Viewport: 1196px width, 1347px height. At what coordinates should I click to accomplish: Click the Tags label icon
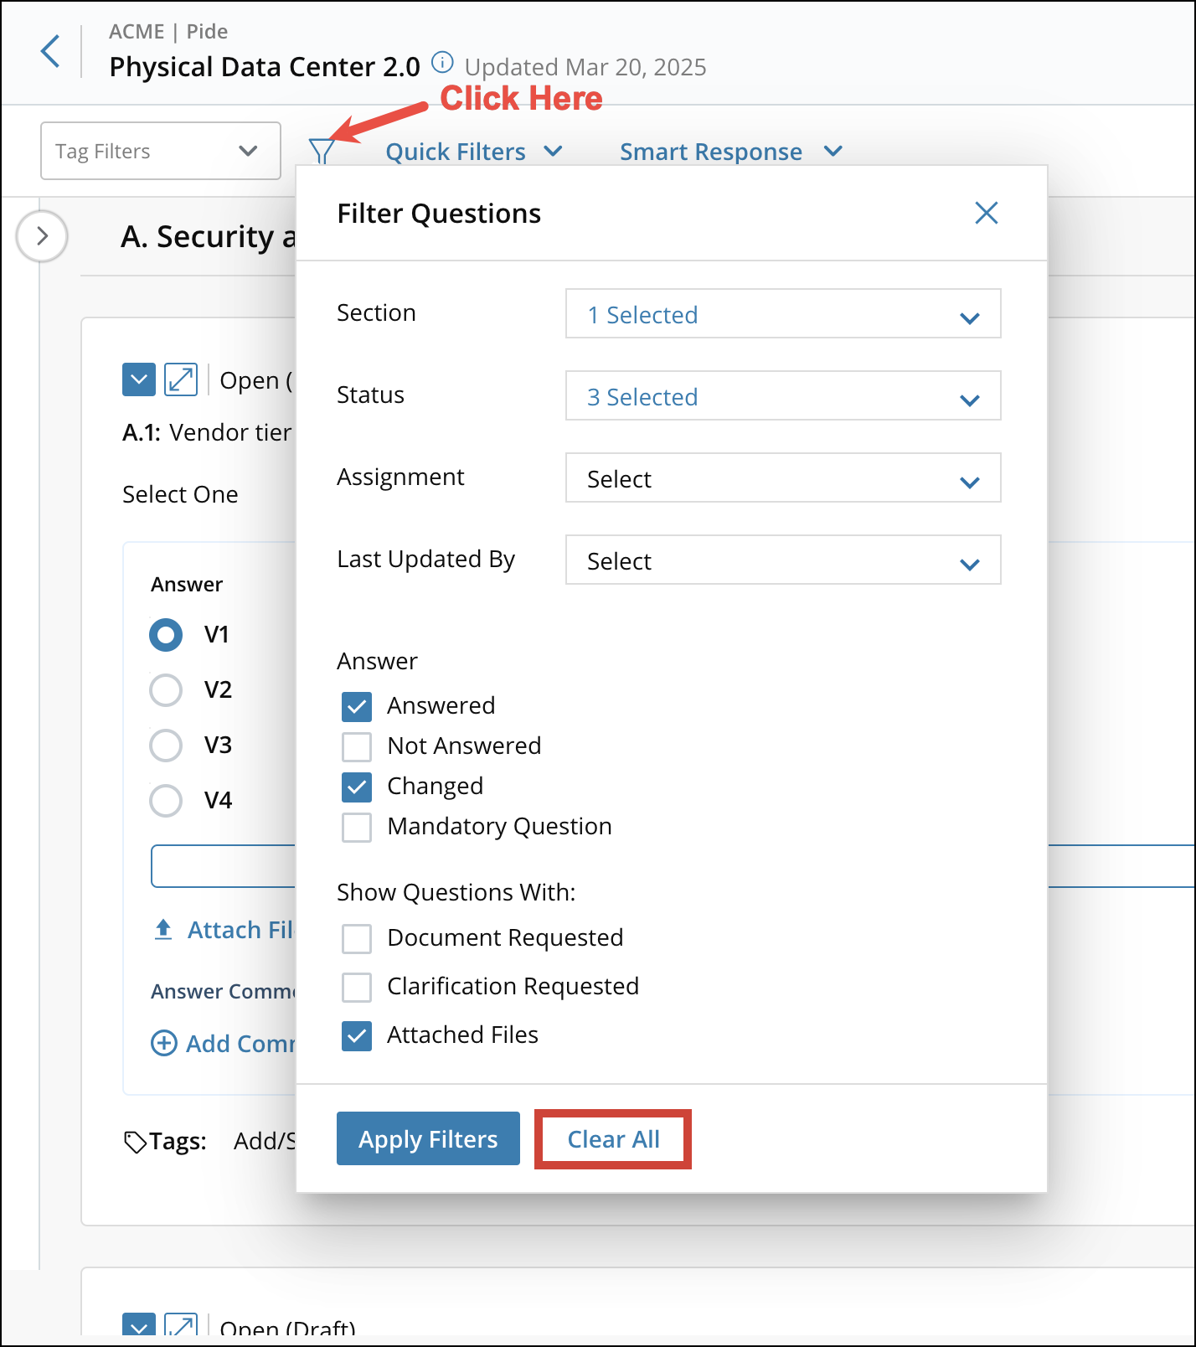(x=135, y=1141)
